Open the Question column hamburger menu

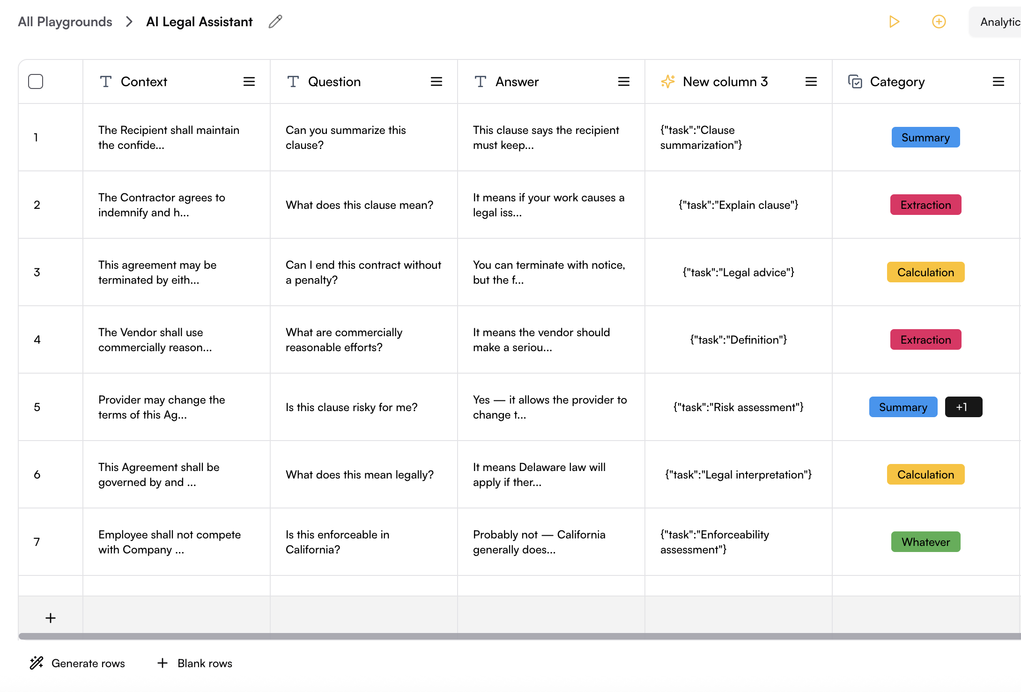coord(437,81)
